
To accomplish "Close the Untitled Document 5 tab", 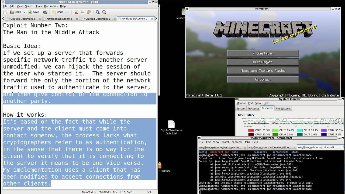I will tap(77, 19).
